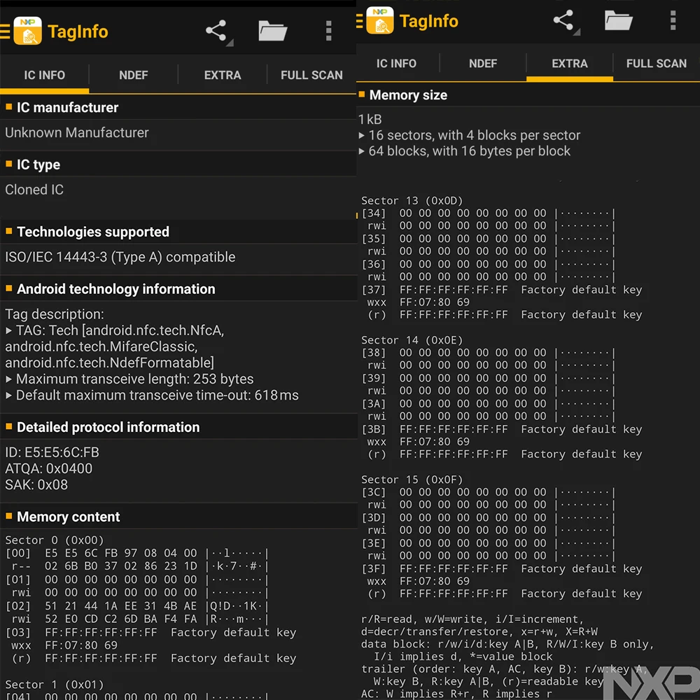Image resolution: width=700 pixels, height=700 pixels.
Task: Tap block [03] factory default key row
Action: (x=151, y=632)
